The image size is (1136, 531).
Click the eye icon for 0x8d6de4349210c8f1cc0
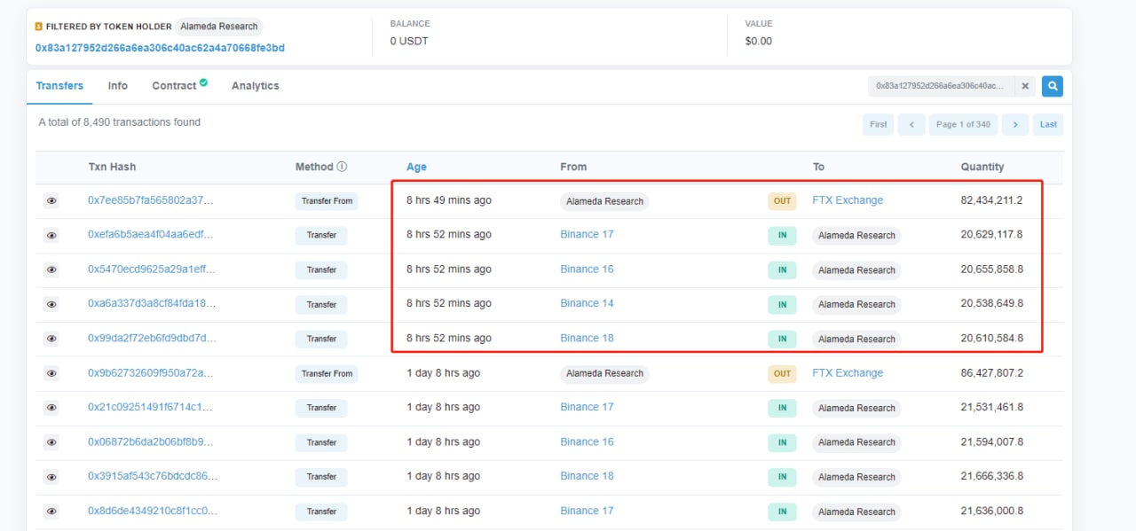tap(51, 511)
